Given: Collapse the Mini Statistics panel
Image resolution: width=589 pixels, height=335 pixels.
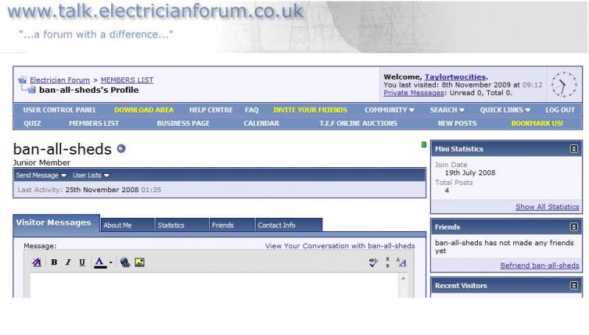Looking at the screenshot, I should click(x=574, y=149).
